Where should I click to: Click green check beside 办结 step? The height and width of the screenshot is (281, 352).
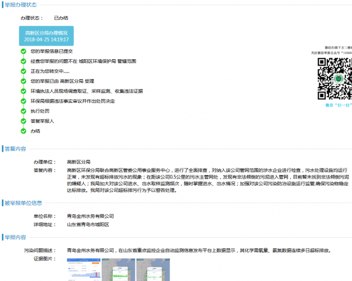[23, 131]
